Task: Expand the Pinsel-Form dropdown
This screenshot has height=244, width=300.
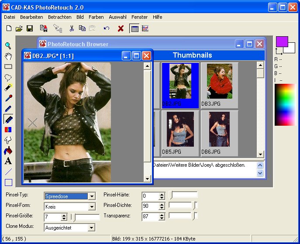Action: tap(91, 207)
